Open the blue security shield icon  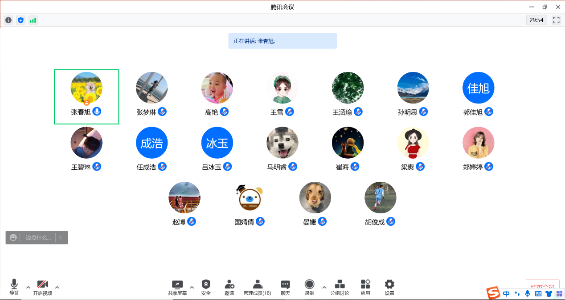(x=20, y=20)
